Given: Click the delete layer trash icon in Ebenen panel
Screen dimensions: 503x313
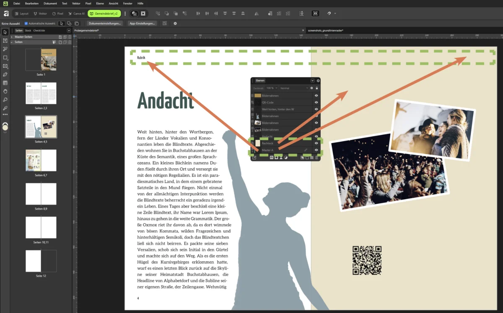Looking at the screenshot, I should click(x=316, y=157).
